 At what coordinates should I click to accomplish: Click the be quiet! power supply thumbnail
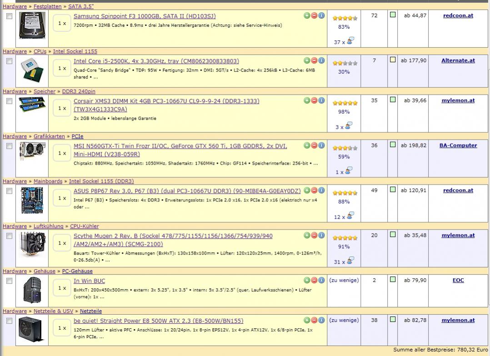tap(30, 329)
